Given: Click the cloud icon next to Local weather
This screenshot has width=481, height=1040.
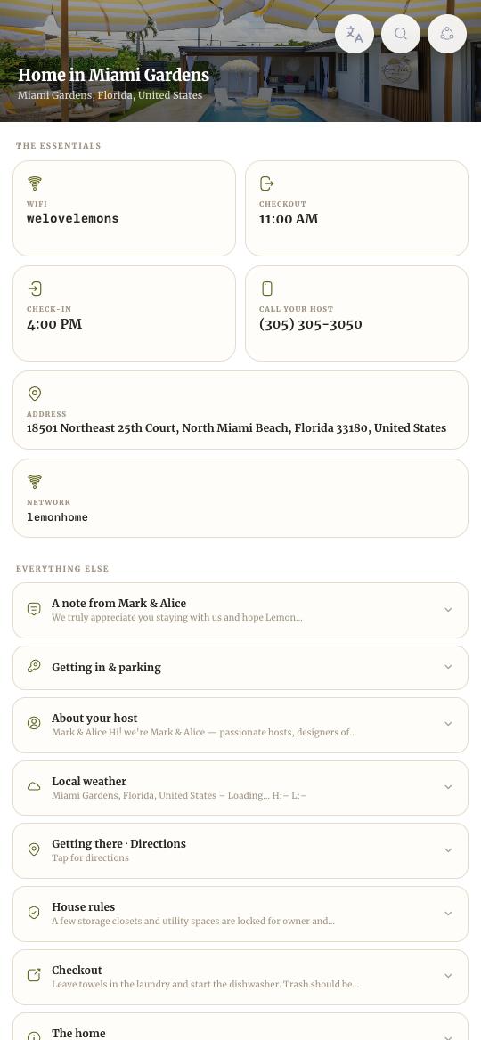Looking at the screenshot, I should 34,786.
